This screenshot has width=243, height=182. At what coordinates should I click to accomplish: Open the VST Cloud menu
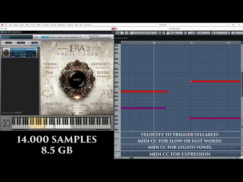coord(88,25)
